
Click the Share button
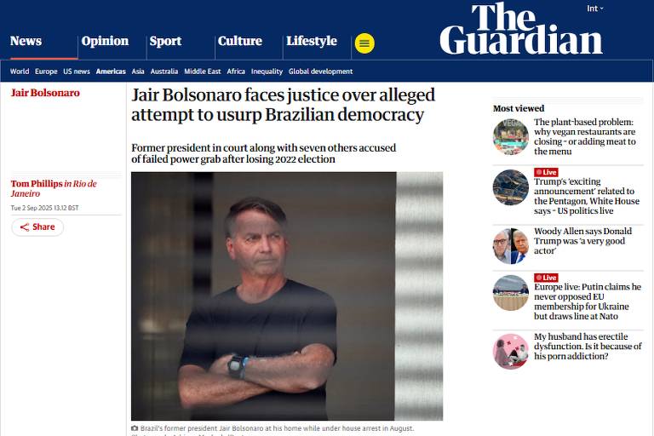click(x=37, y=227)
